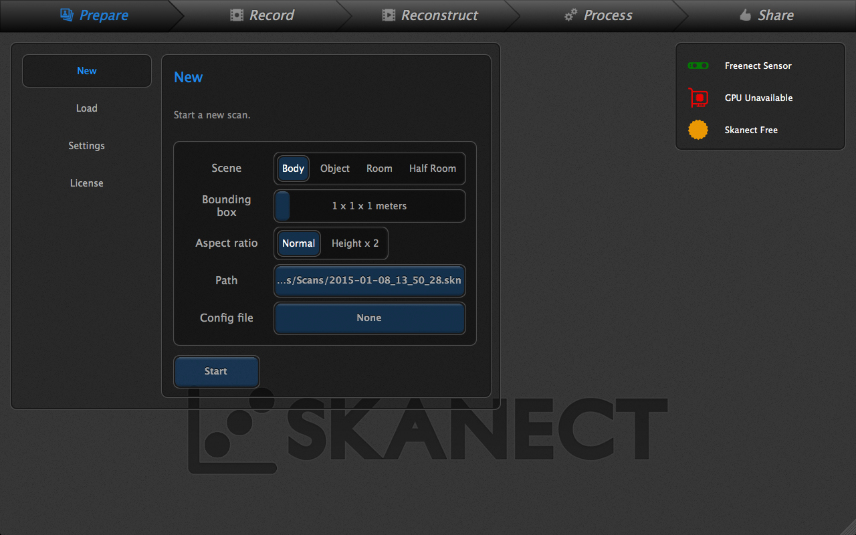Click the Prepare tab icon
856x535 pixels.
click(66, 15)
